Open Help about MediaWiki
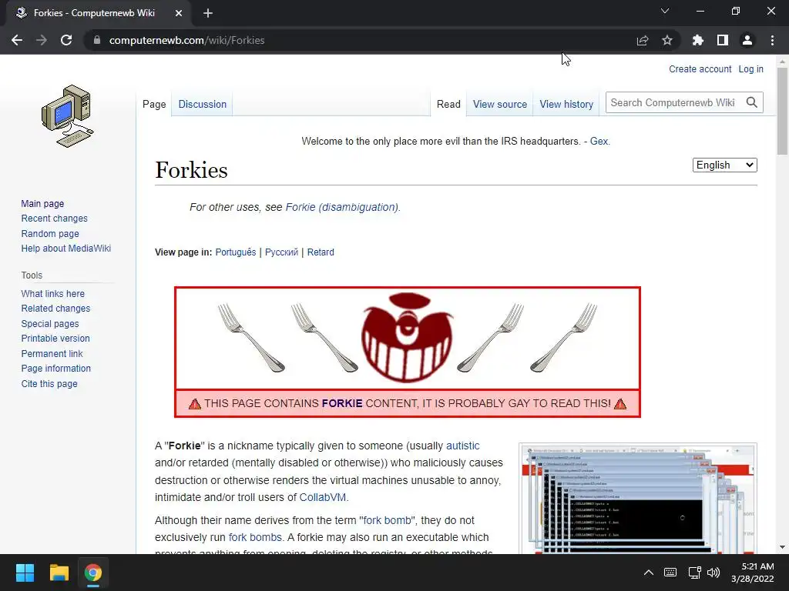This screenshot has height=591, width=789. [66, 249]
